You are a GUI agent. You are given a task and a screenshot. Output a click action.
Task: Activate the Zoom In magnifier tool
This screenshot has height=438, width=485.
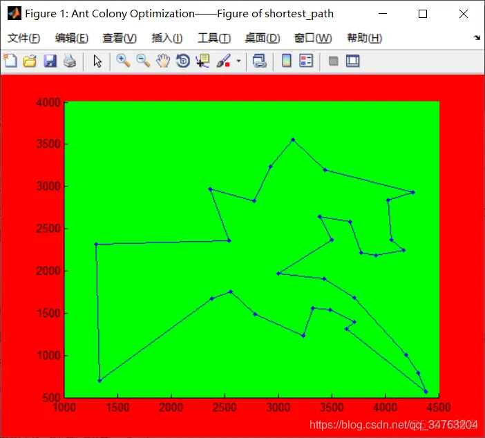123,61
